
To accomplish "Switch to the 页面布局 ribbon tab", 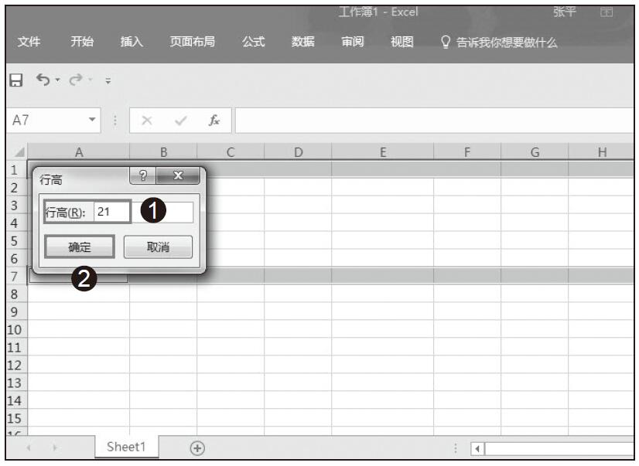I will pos(193,43).
